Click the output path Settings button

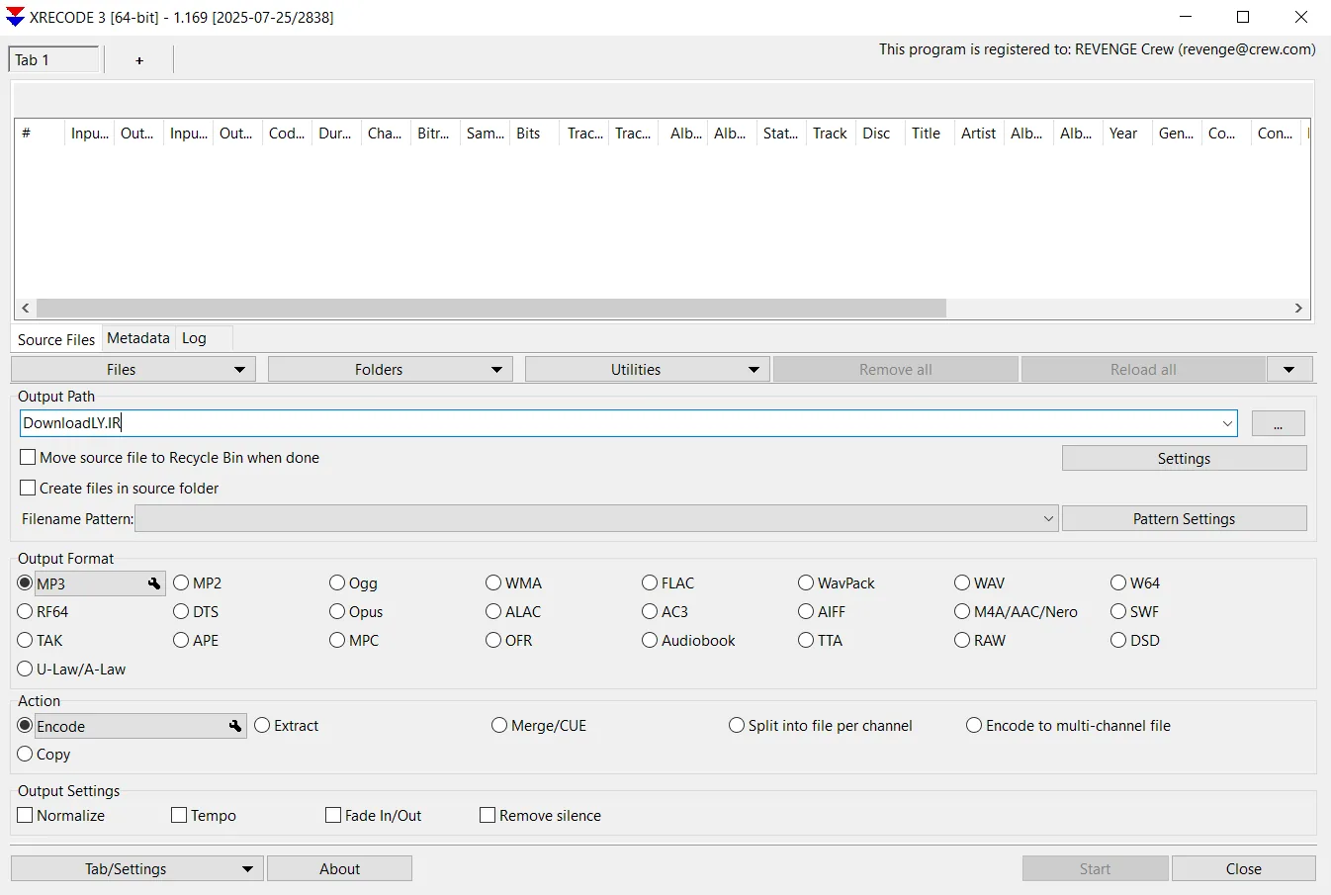pyautogui.click(x=1185, y=459)
